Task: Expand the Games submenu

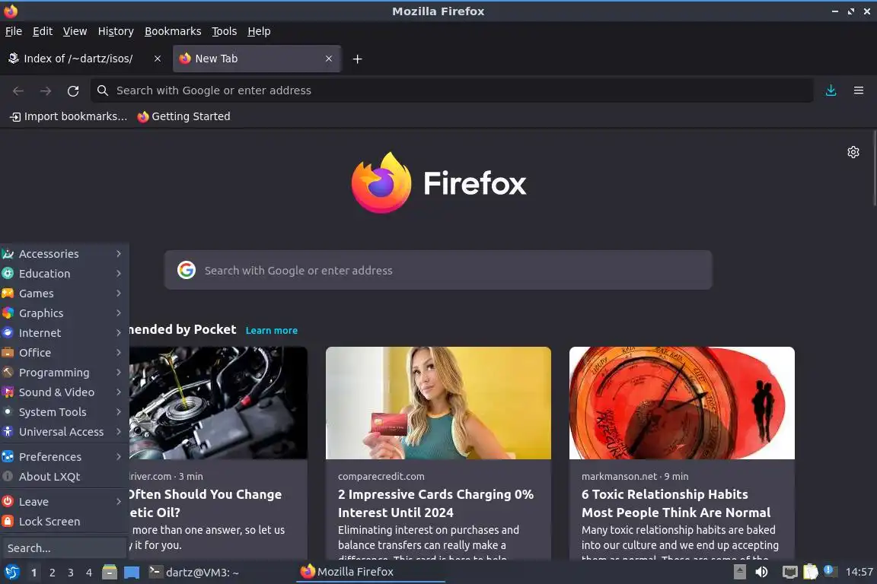Action: pos(64,294)
